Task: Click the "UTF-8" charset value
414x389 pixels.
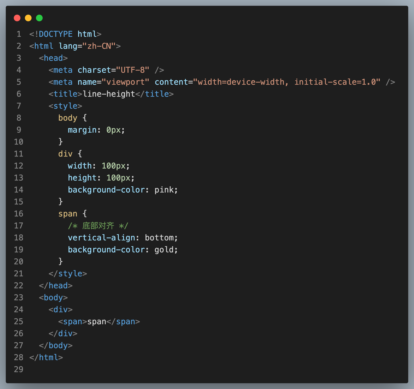Action: tap(133, 70)
